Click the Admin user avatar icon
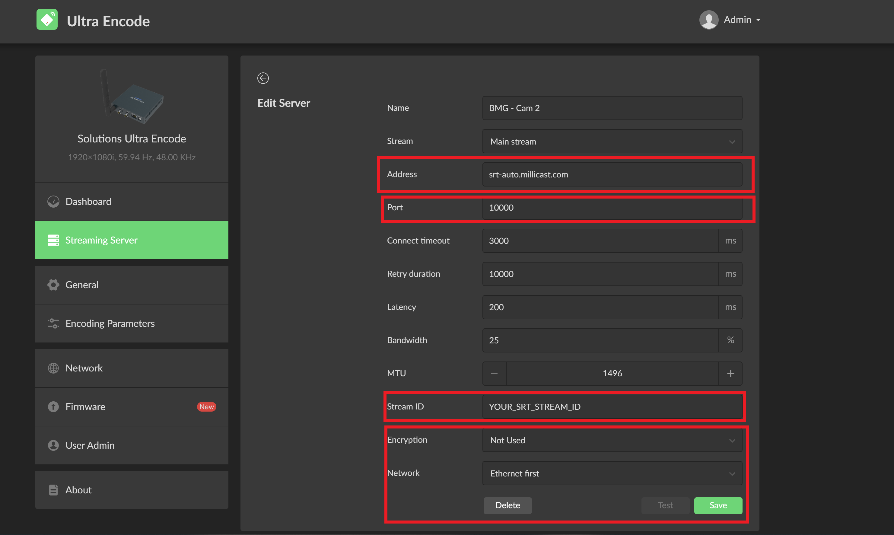This screenshot has width=894, height=535. click(709, 20)
